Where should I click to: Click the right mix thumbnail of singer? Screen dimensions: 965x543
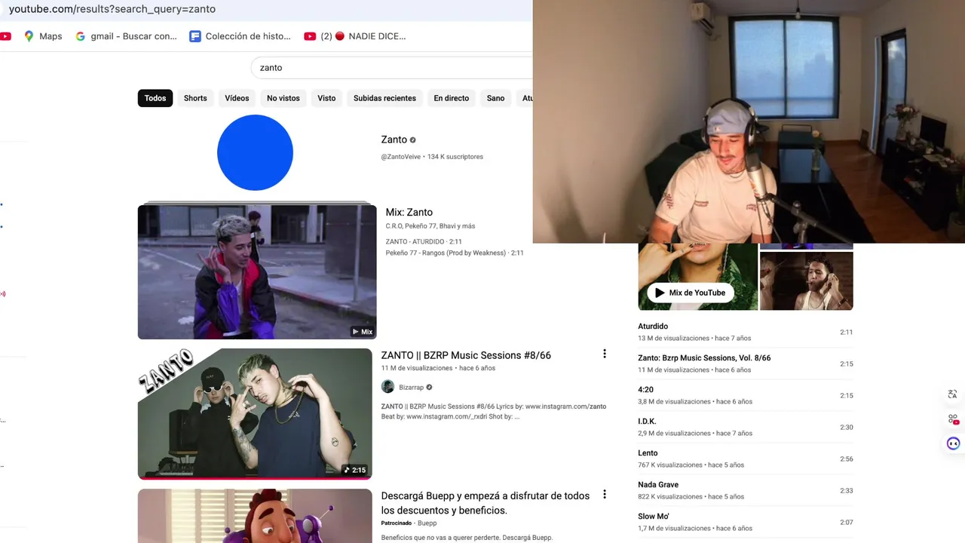(806, 280)
